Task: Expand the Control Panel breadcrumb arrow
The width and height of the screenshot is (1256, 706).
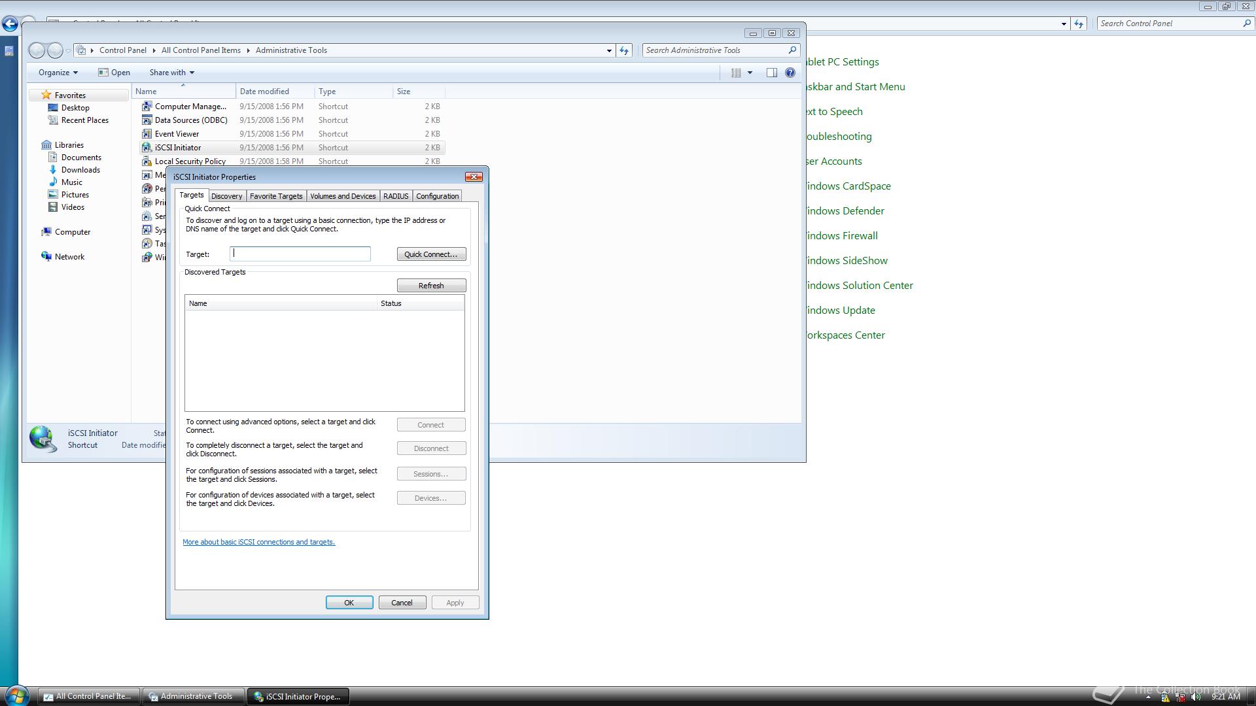Action: [154, 50]
